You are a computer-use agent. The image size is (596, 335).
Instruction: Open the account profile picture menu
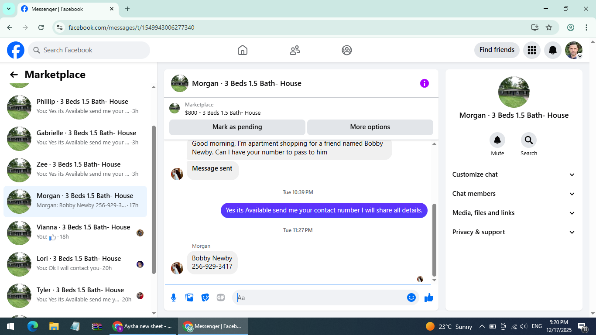(x=574, y=50)
